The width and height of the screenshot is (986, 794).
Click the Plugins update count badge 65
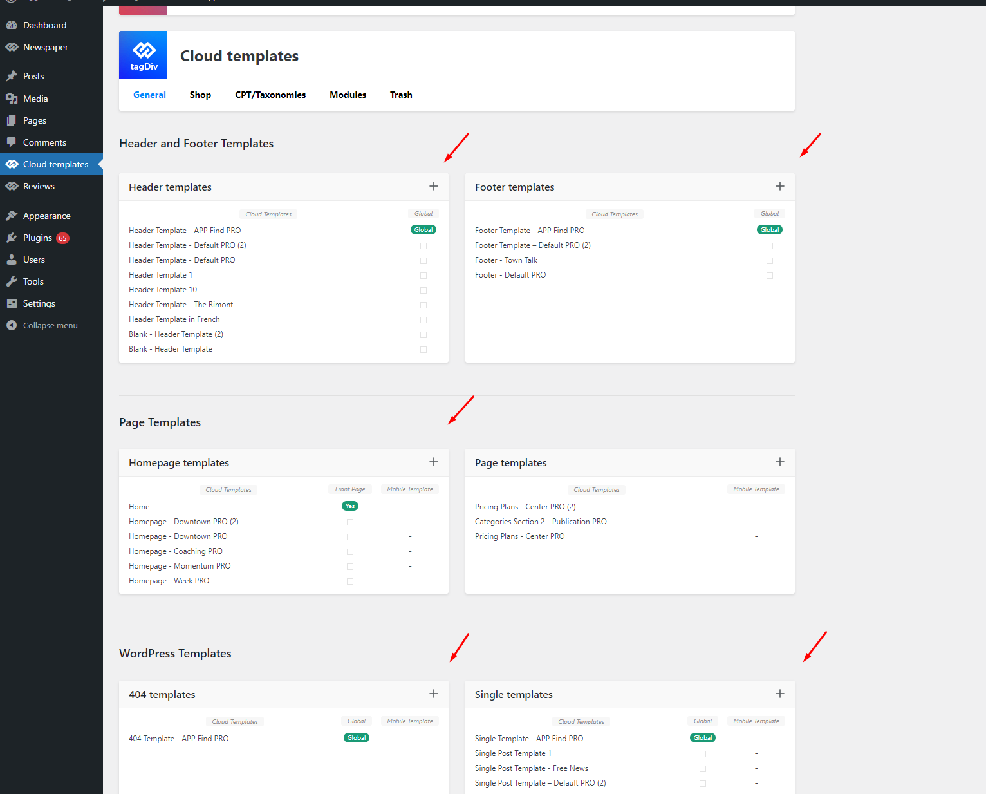pyautogui.click(x=62, y=238)
